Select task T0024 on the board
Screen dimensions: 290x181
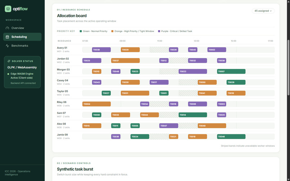coord(140,137)
